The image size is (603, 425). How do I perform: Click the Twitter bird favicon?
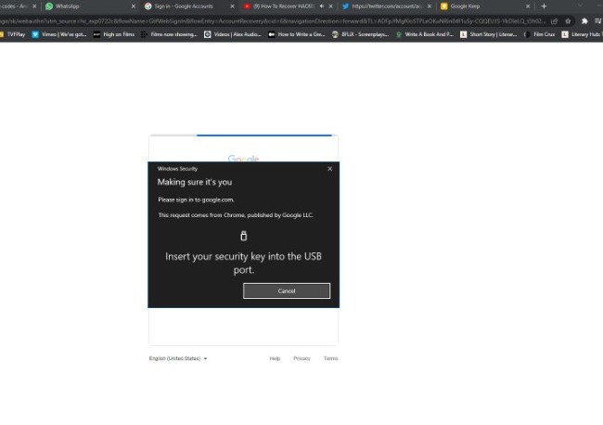(x=345, y=6)
